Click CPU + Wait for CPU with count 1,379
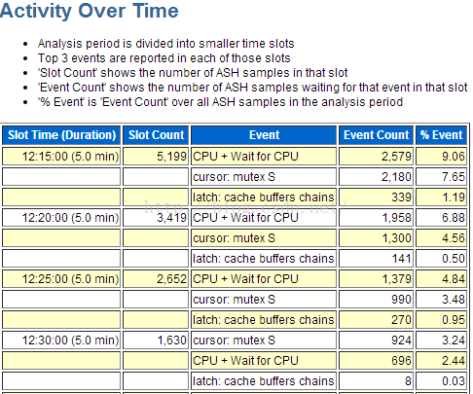Image resolution: width=473 pixels, height=394 pixels. [245, 279]
